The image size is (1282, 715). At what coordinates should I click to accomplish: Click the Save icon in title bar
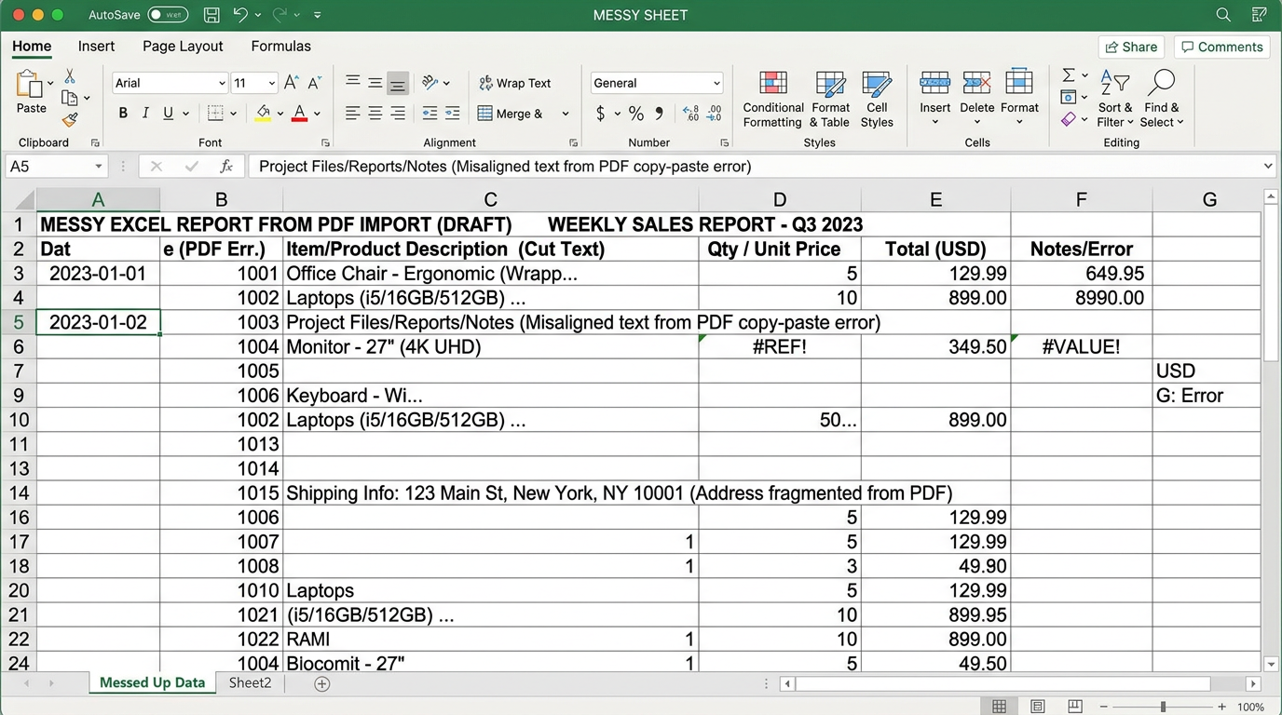pyautogui.click(x=211, y=15)
